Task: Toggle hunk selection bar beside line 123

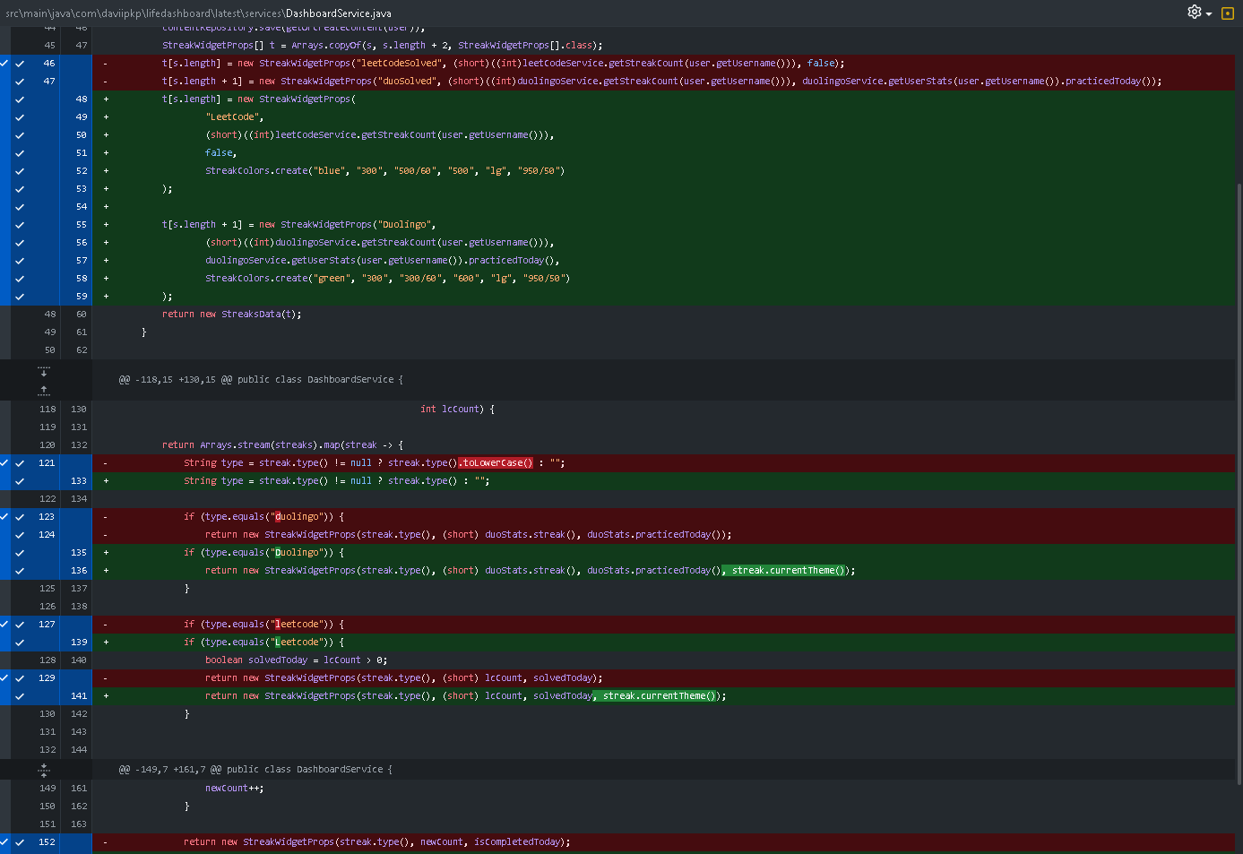Action: point(4,517)
